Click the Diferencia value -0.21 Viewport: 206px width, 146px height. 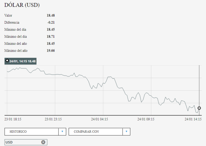51,22
